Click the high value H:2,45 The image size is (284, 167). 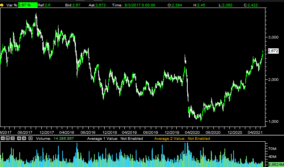point(199,5)
